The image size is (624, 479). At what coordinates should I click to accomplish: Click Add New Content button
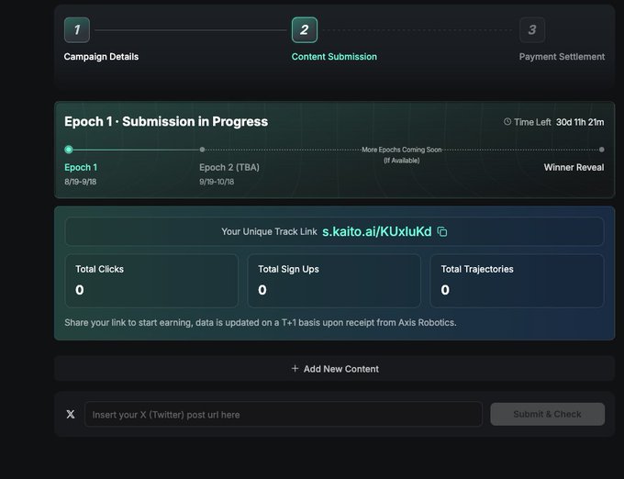335,368
